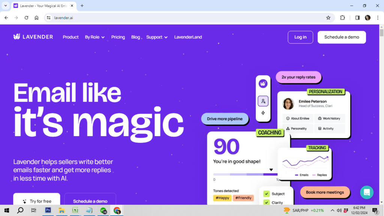Image resolution: width=384 pixels, height=216 pixels.
Task: Click the site information icon in address bar
Action: (x=48, y=18)
